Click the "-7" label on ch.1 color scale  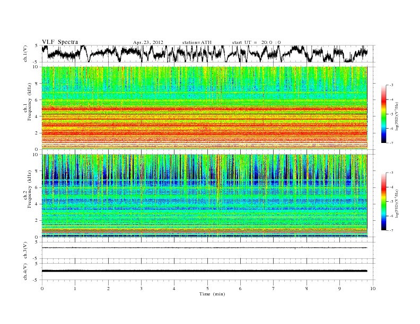pyautogui.click(x=391, y=143)
